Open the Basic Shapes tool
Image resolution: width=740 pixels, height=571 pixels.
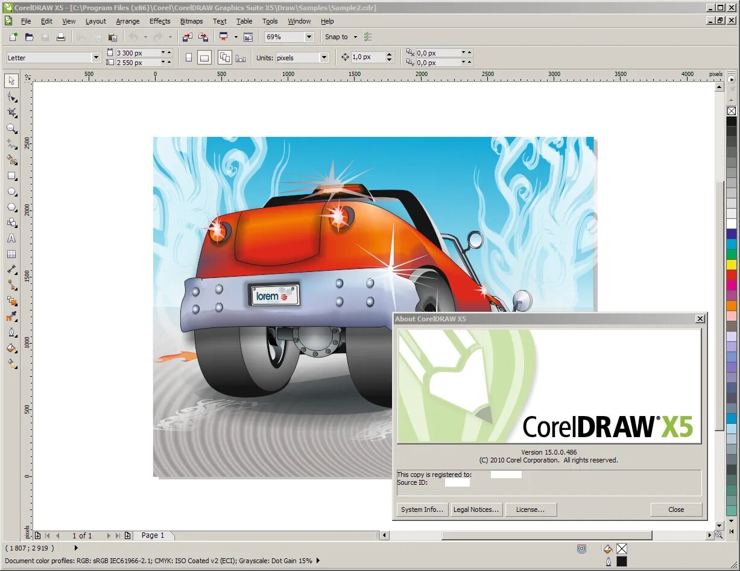click(x=11, y=223)
